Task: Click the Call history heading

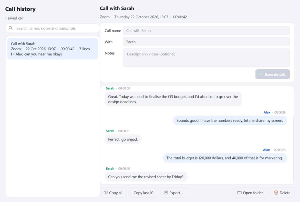Action: pos(20,9)
